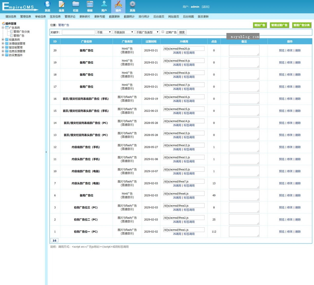Open the 不限 dropdown next to the keyword box
The height and width of the screenshot is (285, 314).
[104, 32]
